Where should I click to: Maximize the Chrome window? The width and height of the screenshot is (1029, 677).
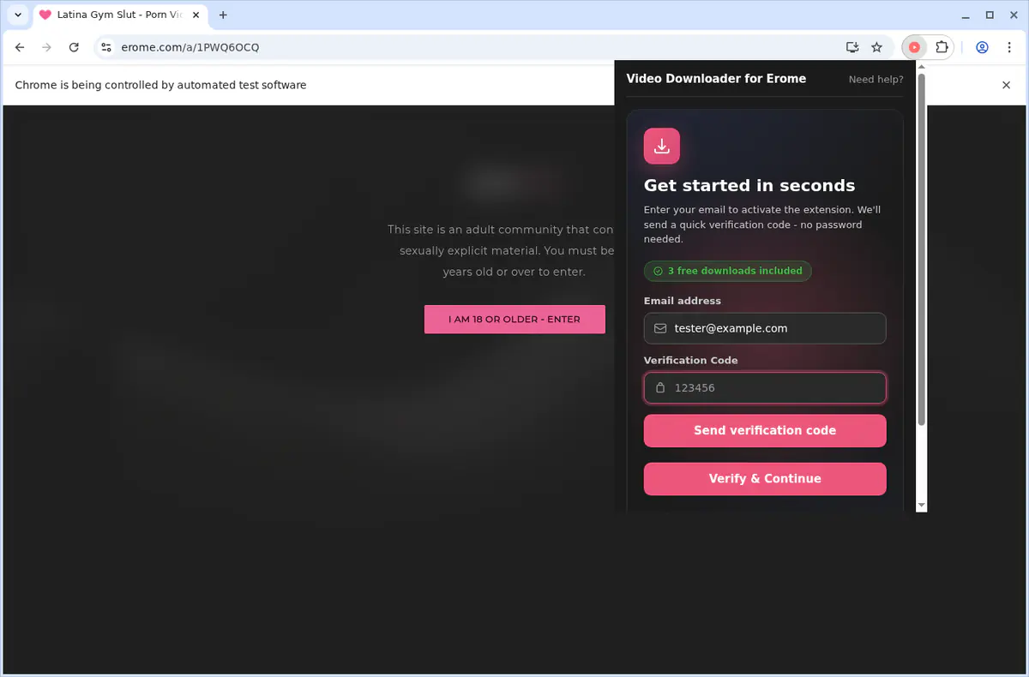pyautogui.click(x=990, y=15)
